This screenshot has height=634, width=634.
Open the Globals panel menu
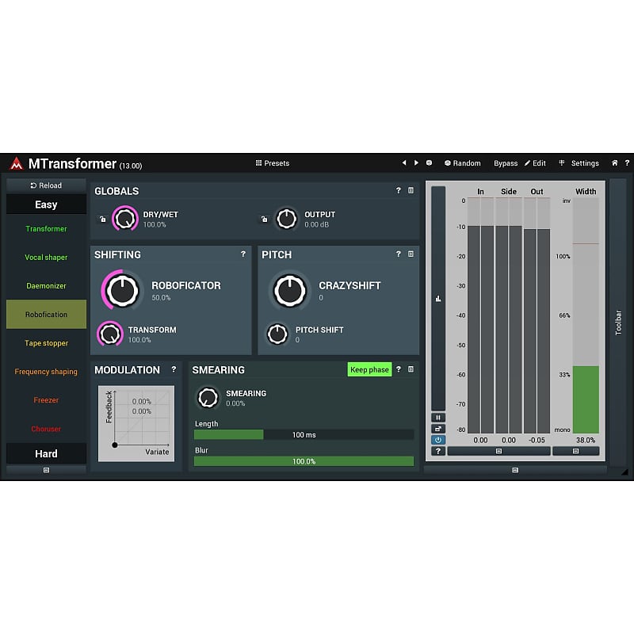[410, 191]
